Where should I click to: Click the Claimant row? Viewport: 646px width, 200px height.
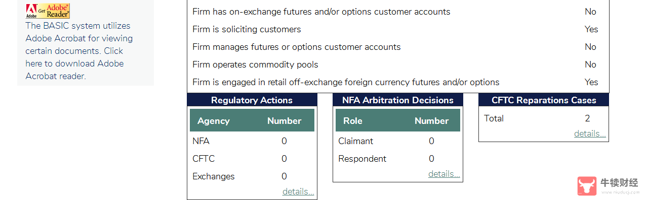pos(398,141)
